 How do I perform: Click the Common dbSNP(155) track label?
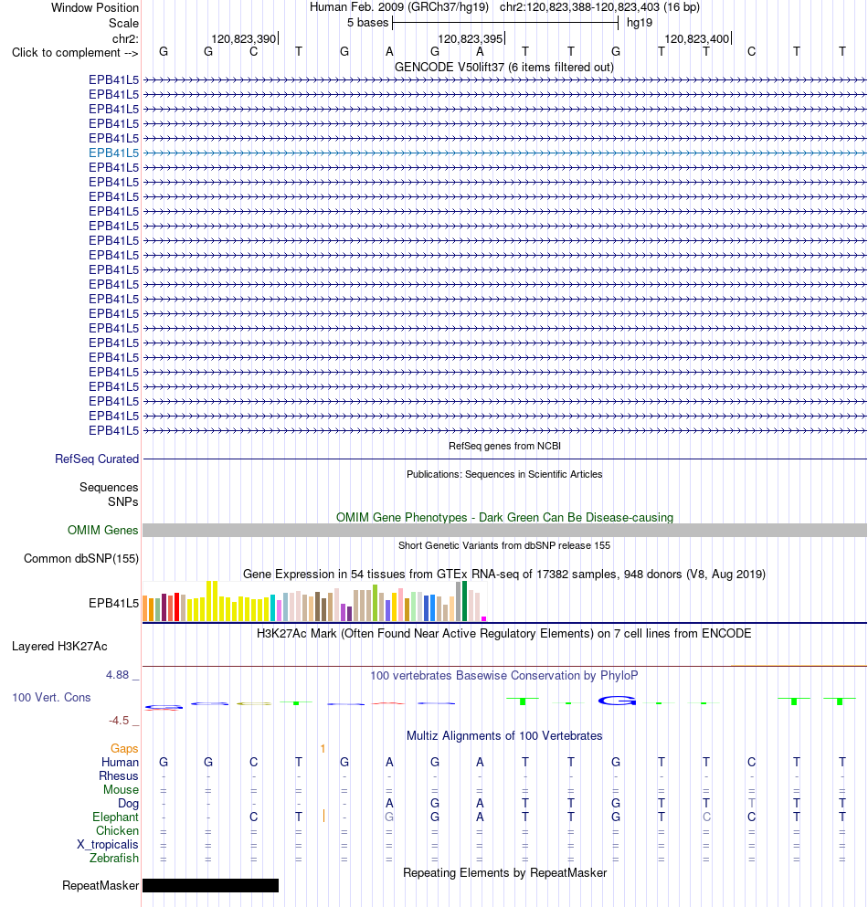click(x=81, y=559)
